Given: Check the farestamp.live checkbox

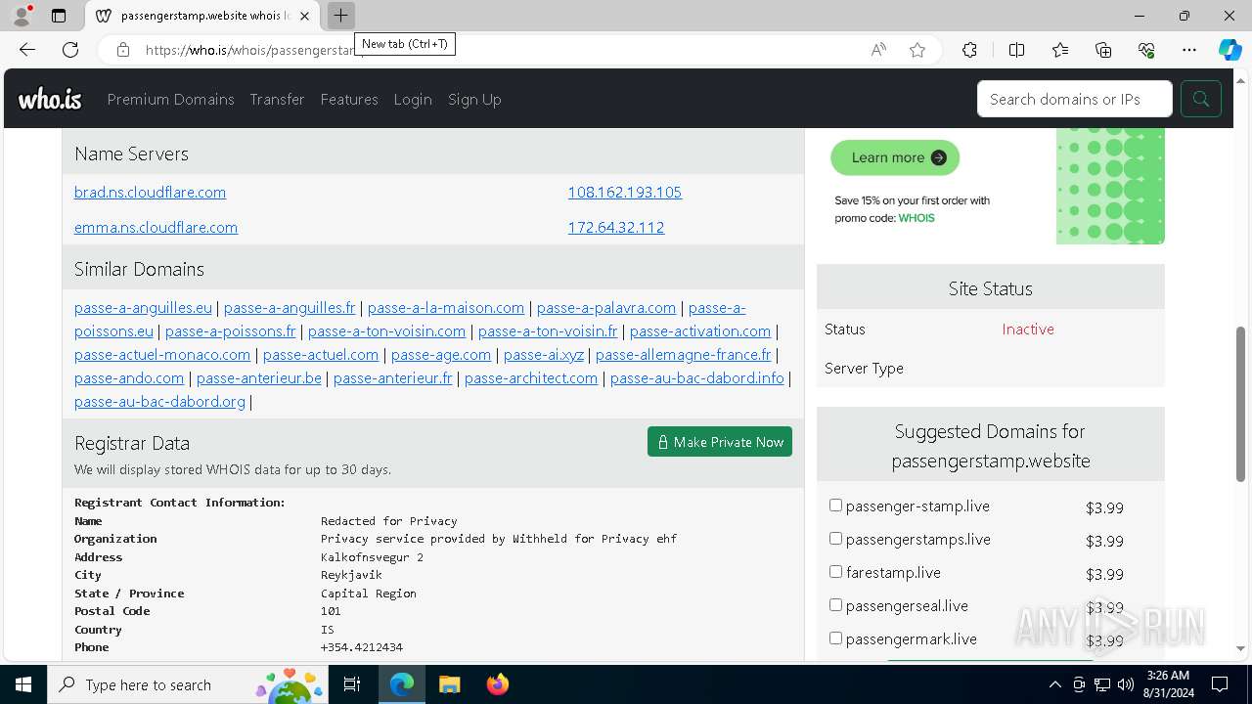Looking at the screenshot, I should (x=835, y=572).
